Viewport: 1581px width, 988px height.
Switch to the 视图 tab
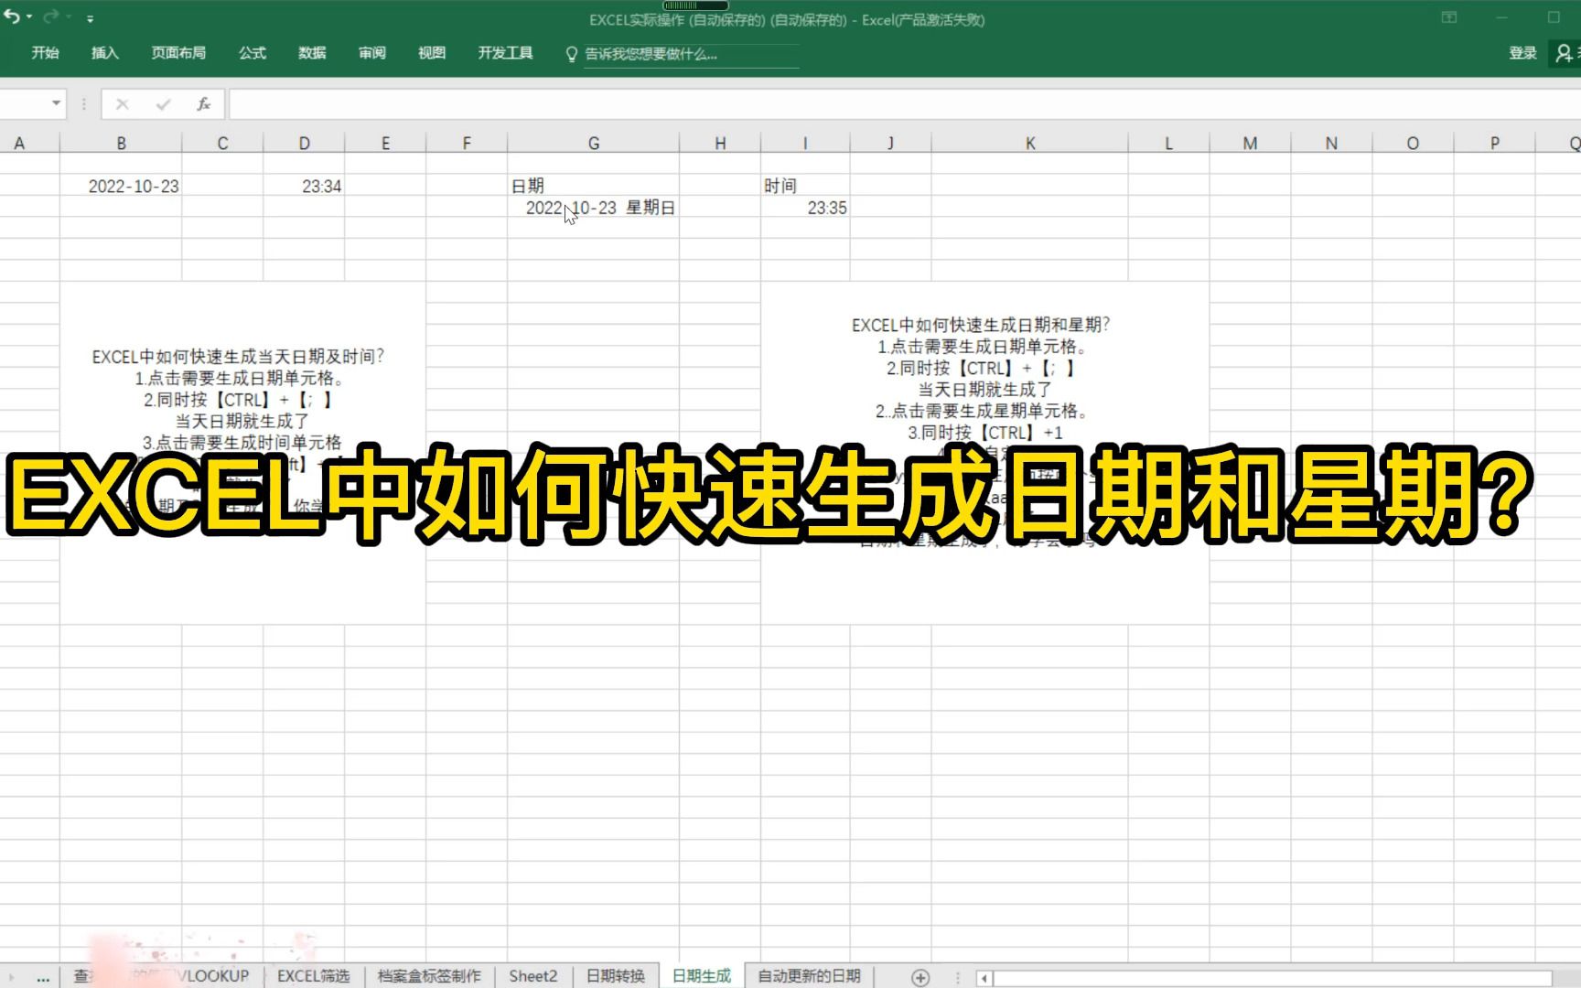pos(432,53)
